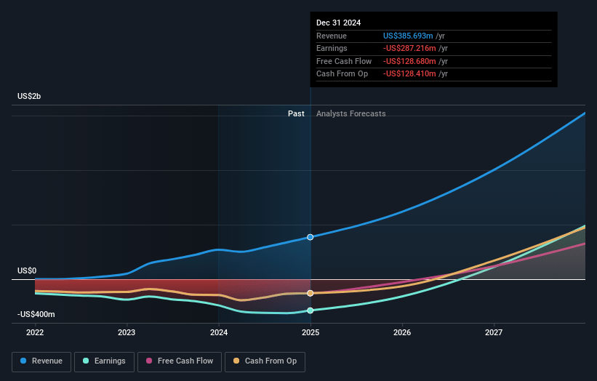
Task: Click the Past section label
Action: point(296,114)
